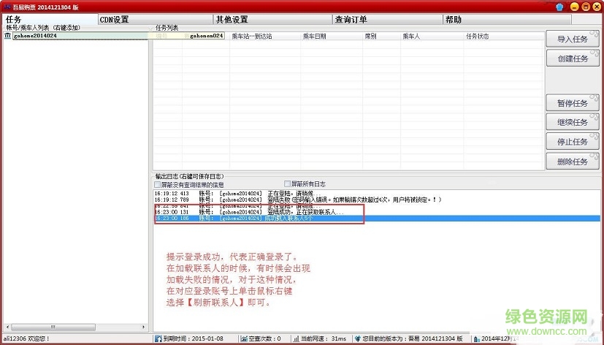
Task: Click the 导入任务 button
Action: click(x=573, y=39)
